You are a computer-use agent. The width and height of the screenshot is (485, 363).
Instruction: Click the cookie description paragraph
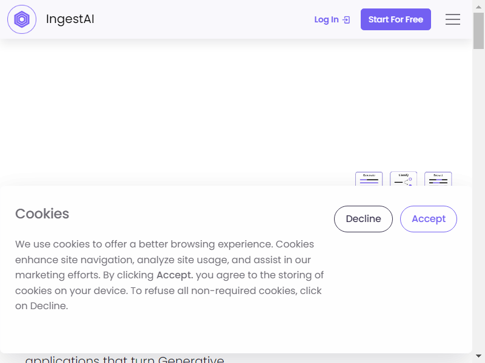click(170, 275)
